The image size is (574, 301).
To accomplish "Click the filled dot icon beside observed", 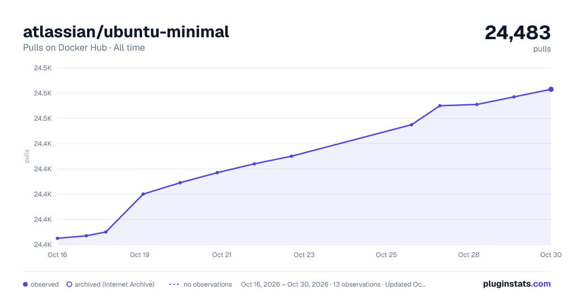I will coord(25,284).
